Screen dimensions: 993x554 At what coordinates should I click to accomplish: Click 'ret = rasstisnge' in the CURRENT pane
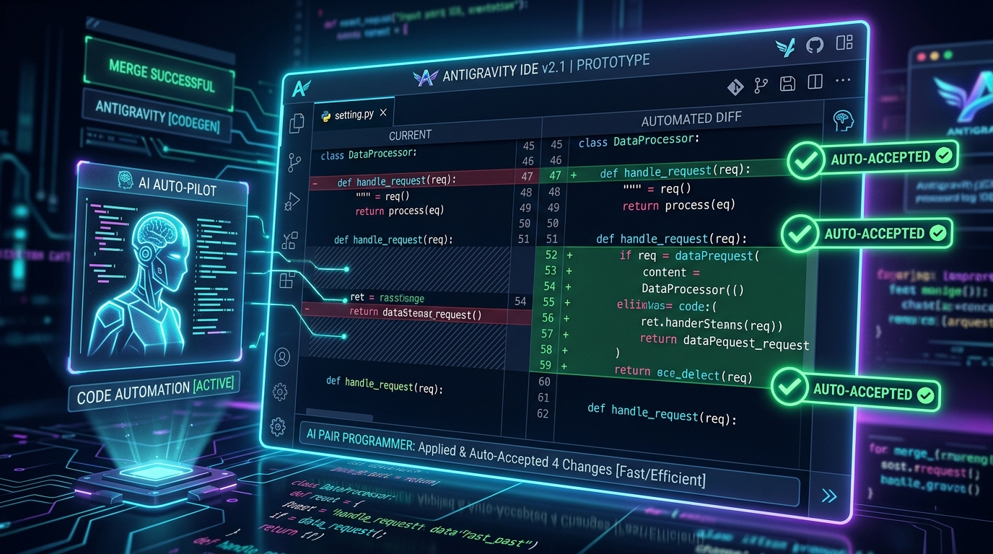point(387,297)
